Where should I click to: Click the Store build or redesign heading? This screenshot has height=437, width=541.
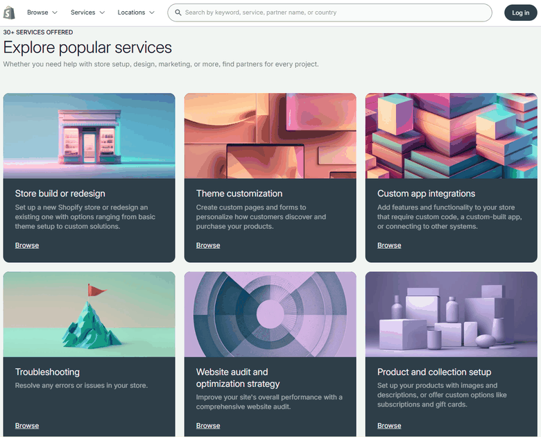60,194
